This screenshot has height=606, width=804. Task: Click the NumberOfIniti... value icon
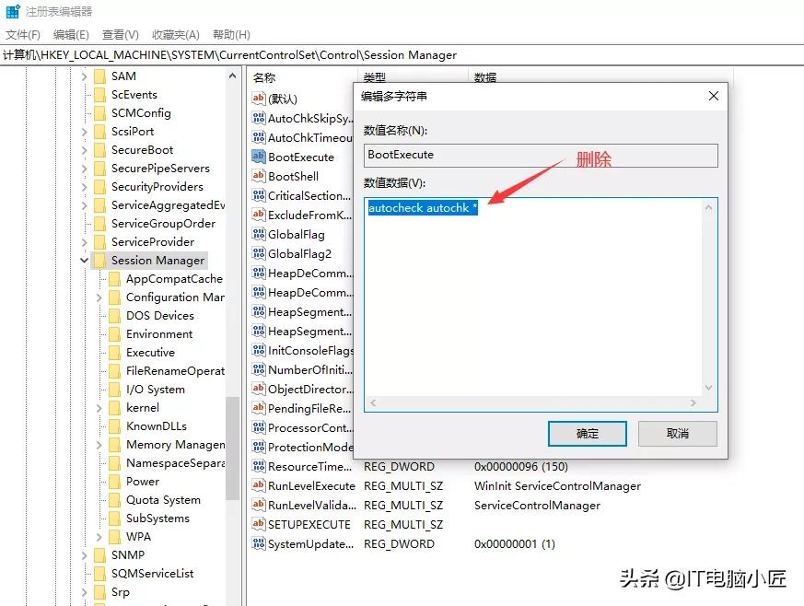click(259, 369)
